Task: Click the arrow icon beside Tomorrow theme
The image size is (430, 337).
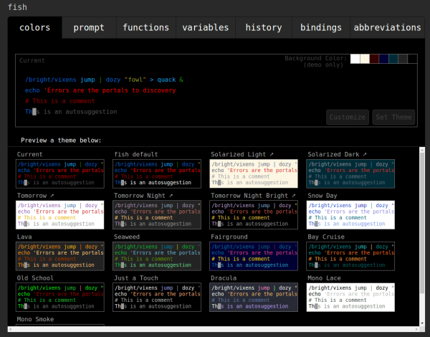Action: (x=52, y=196)
